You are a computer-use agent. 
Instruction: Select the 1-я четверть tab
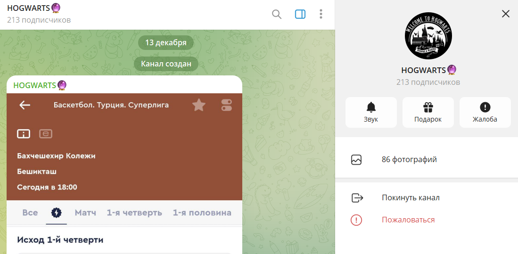134,213
